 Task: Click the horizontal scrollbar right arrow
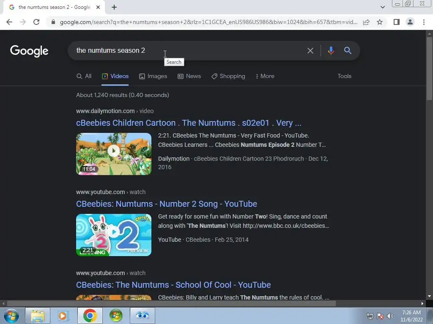[x=422, y=304]
